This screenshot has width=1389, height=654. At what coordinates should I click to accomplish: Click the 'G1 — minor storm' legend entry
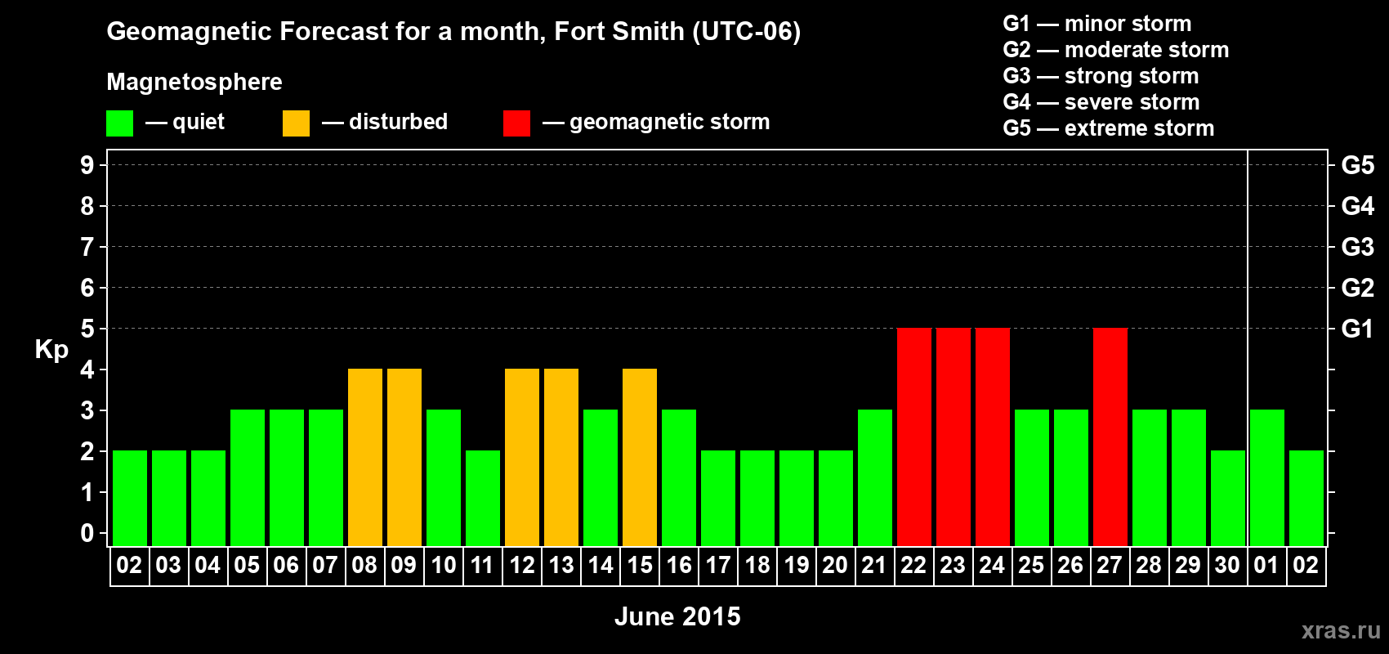1097,24
